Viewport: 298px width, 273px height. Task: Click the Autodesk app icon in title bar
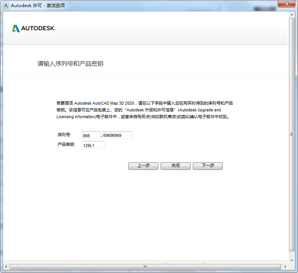[x=6, y=6]
